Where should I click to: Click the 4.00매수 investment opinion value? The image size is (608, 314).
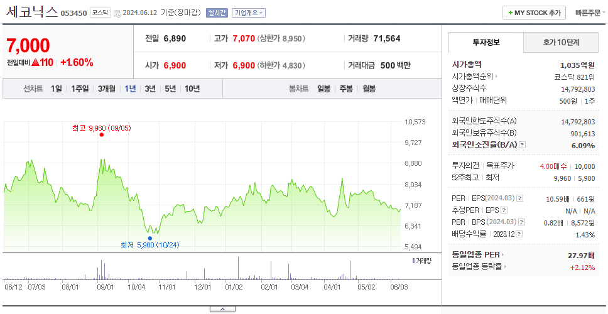[553, 166]
